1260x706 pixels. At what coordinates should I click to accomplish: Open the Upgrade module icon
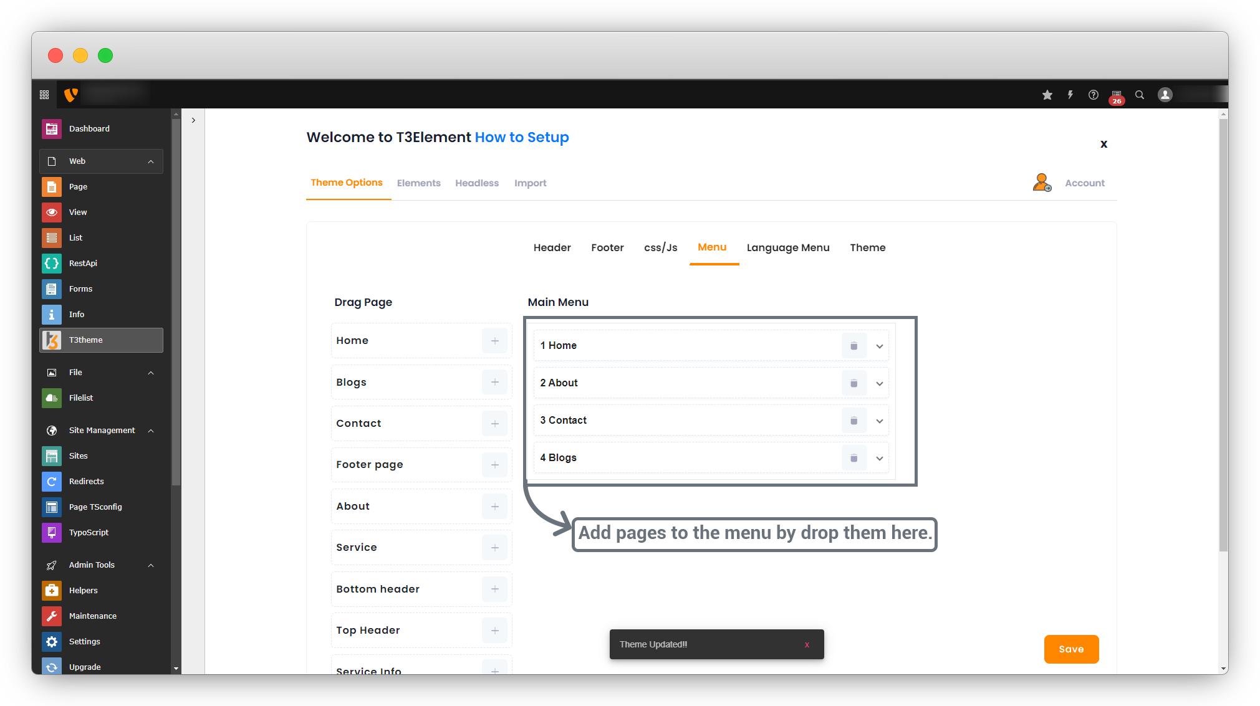(52, 666)
